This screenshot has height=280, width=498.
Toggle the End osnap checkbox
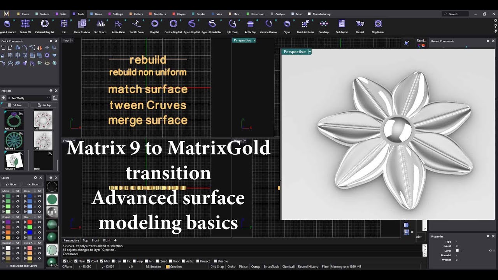(65, 261)
